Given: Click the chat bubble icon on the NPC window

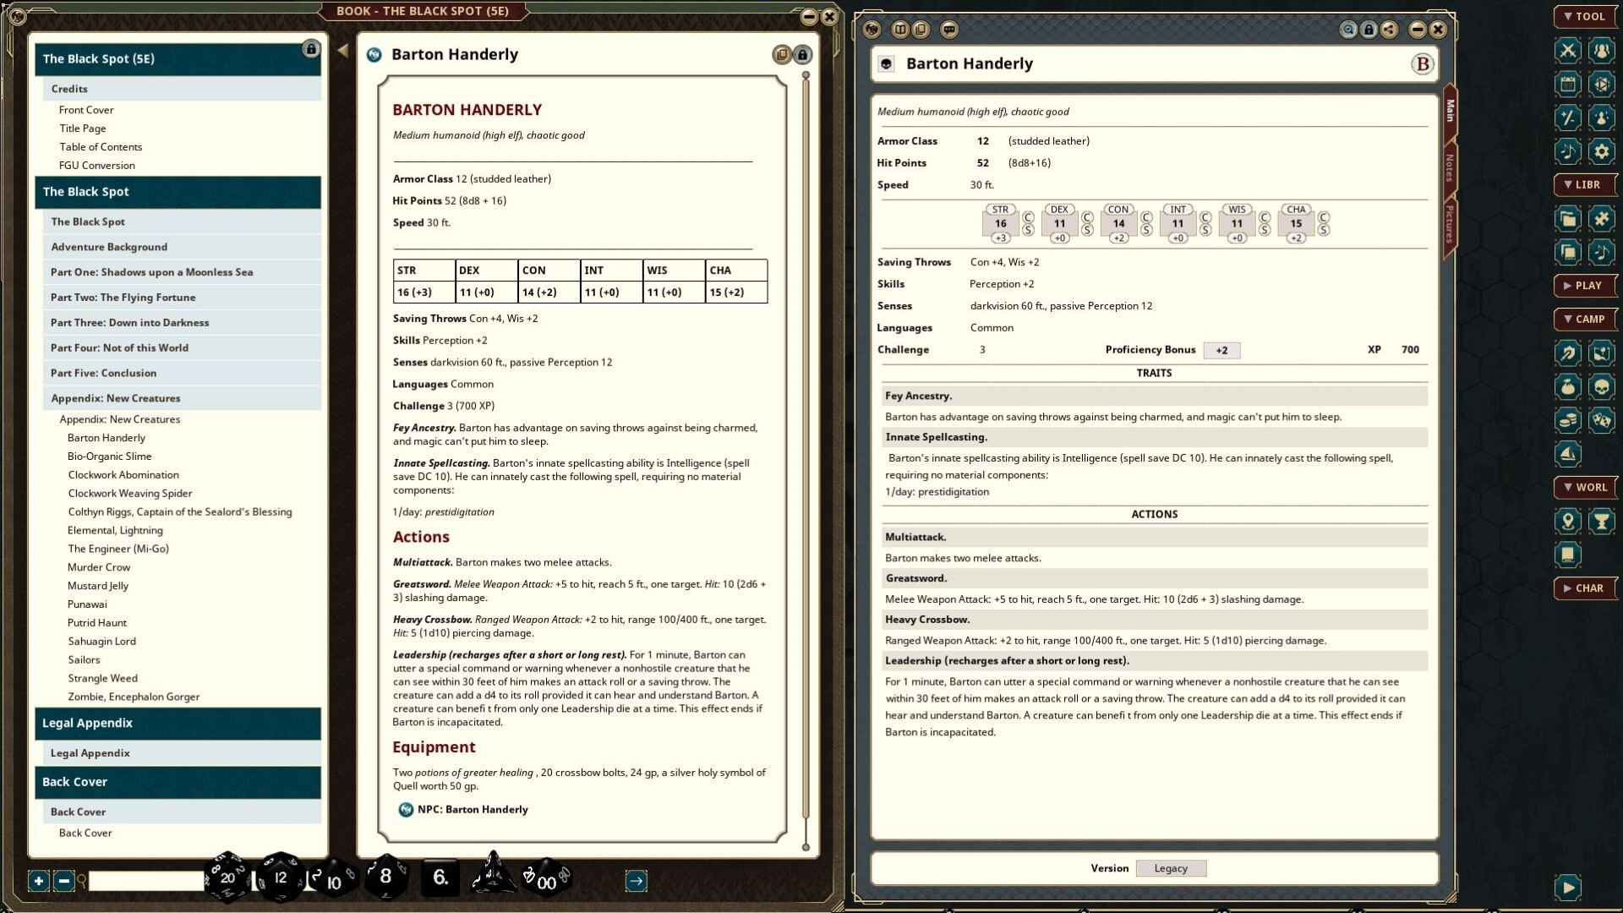Looking at the screenshot, I should [x=950, y=28].
